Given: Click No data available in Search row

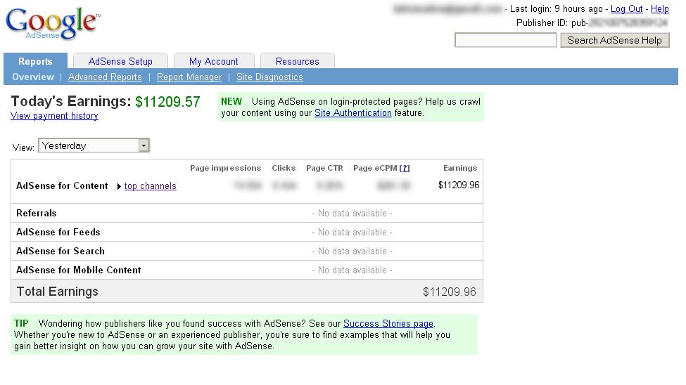Looking at the screenshot, I should (352, 252).
